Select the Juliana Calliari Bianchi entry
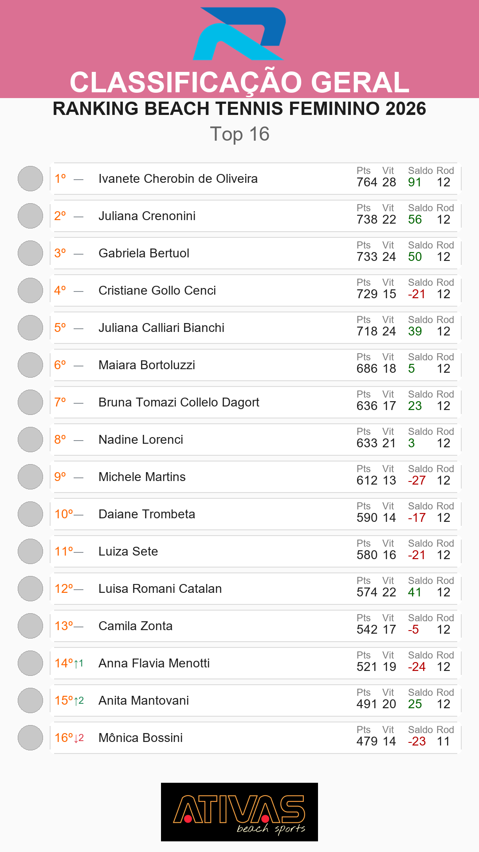This screenshot has width=479, height=852. (x=255, y=328)
